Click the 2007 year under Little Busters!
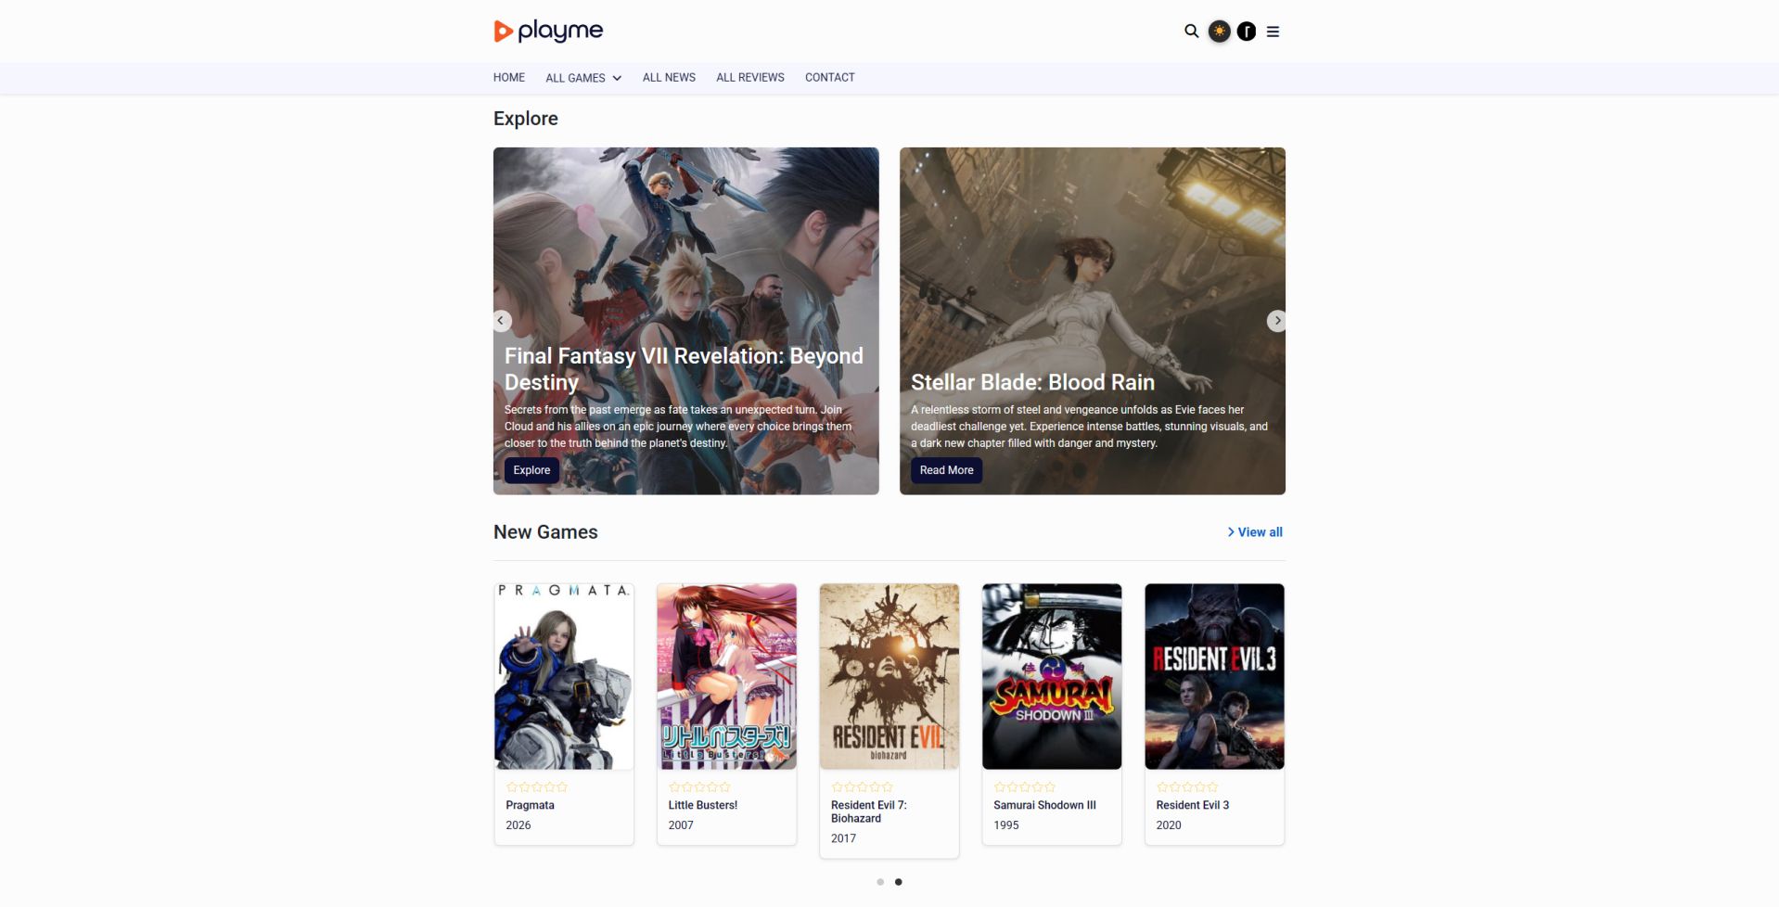Screen dimensions: 1779x907 click(x=681, y=825)
